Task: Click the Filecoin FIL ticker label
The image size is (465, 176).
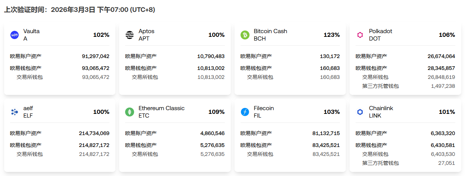Action: click(x=257, y=116)
